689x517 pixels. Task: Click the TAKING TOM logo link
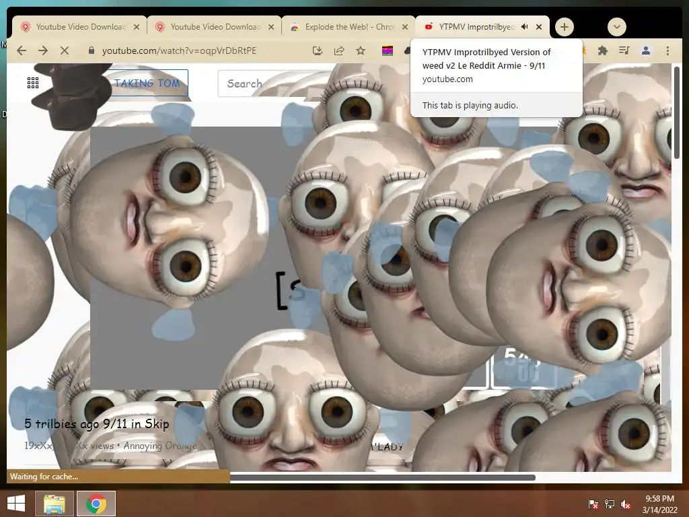pos(147,83)
